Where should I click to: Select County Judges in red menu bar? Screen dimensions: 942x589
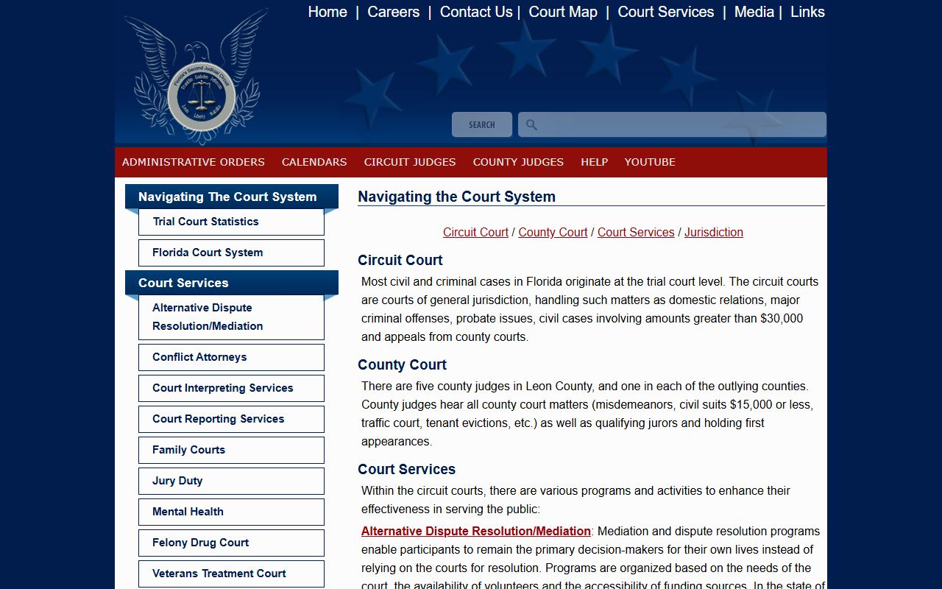518,162
